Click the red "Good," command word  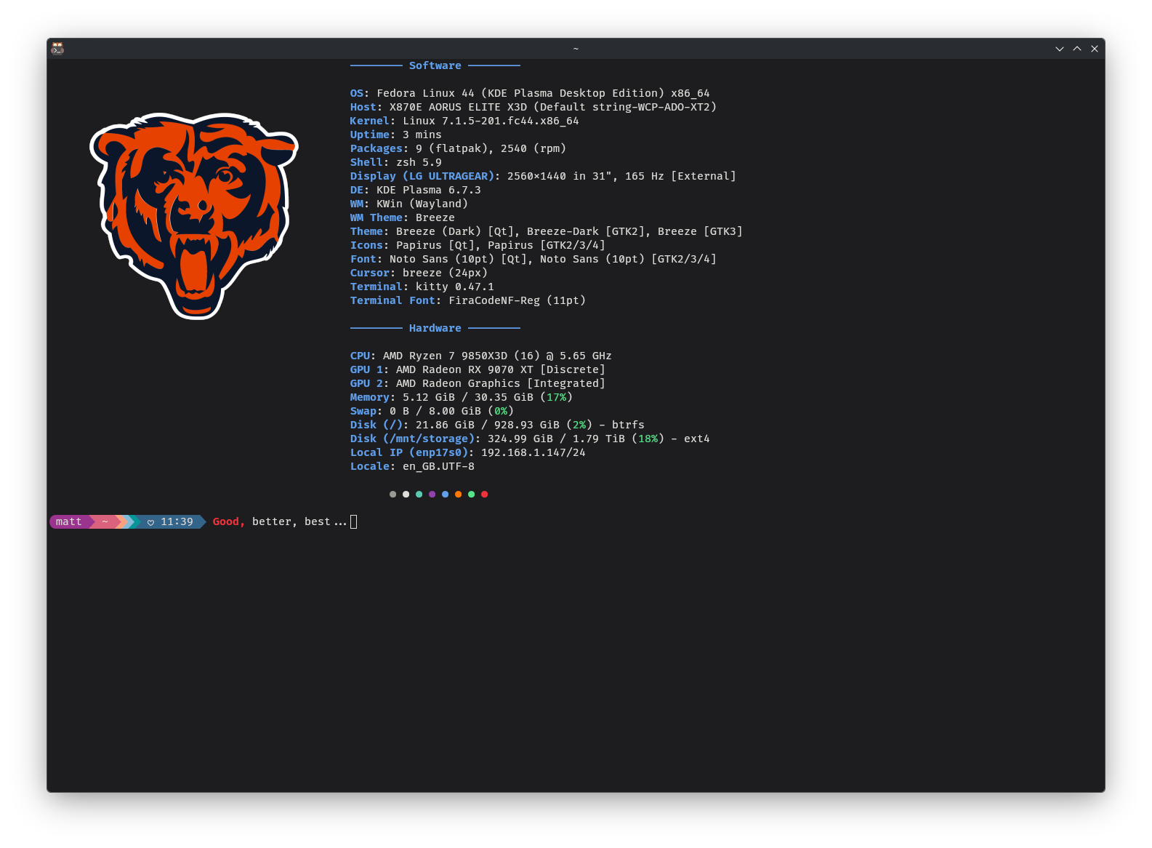click(229, 521)
